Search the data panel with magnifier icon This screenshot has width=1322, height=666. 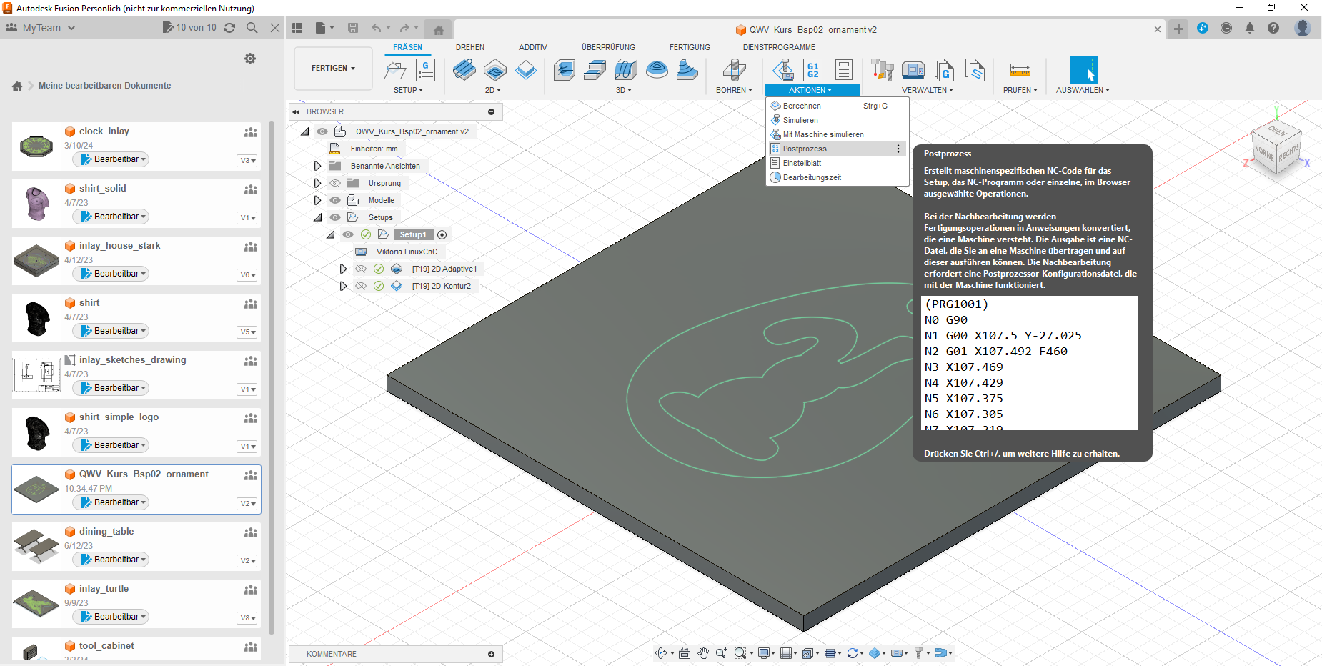coord(252,28)
